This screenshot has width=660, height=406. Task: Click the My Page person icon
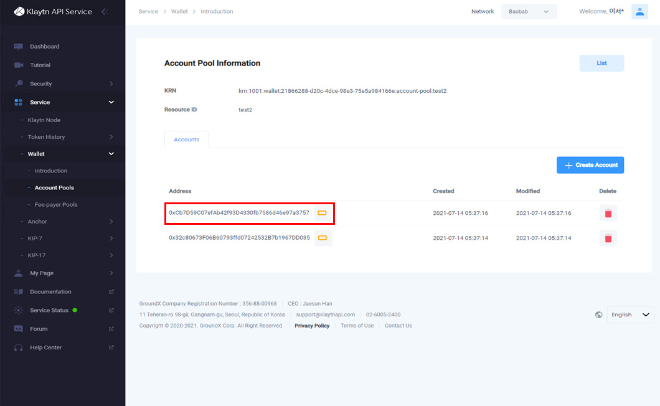click(18, 273)
